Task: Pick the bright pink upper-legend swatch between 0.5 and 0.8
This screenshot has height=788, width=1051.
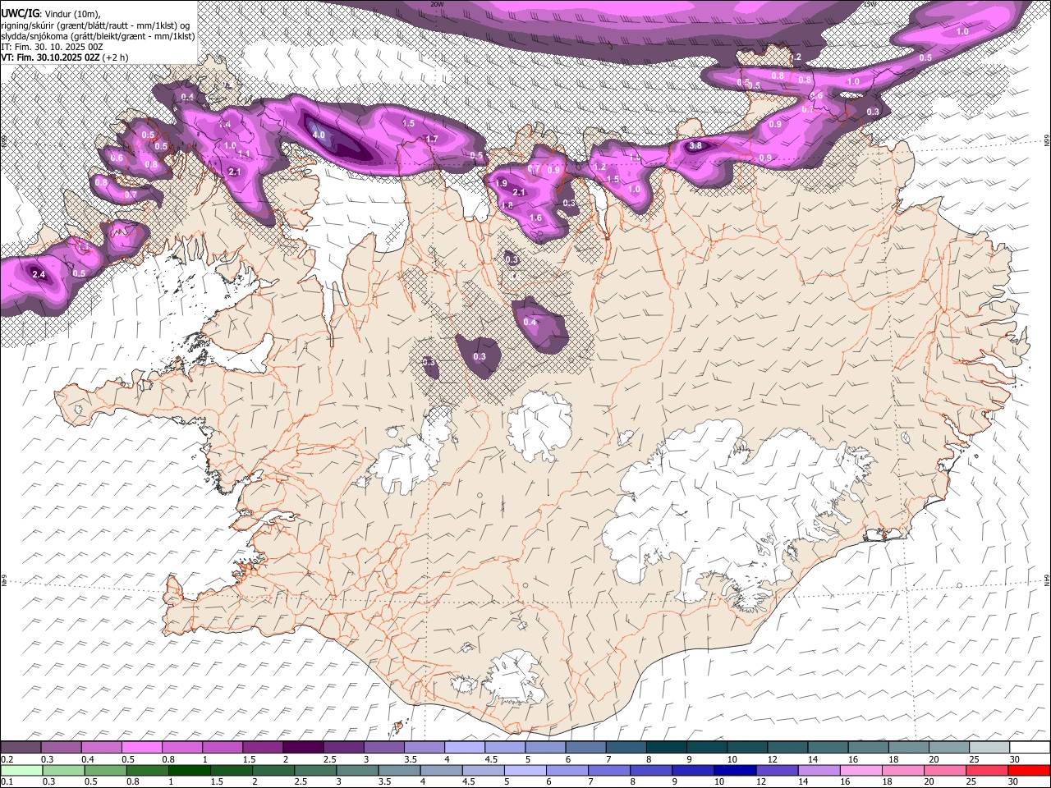Action: (141, 748)
